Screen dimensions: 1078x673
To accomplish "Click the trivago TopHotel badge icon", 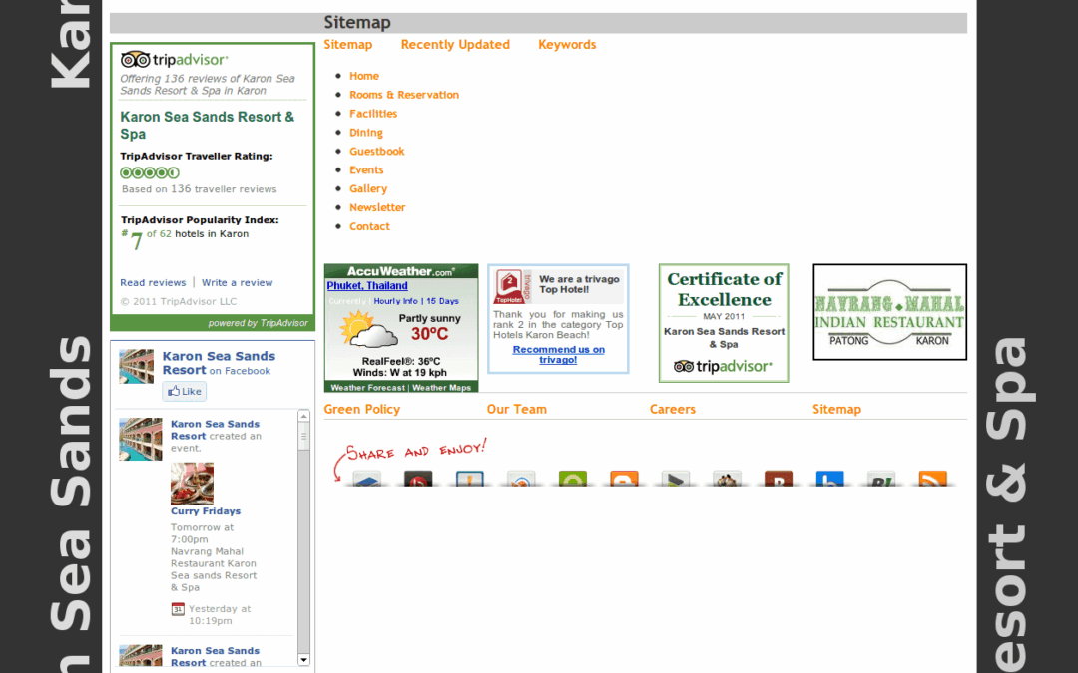I will pos(512,286).
